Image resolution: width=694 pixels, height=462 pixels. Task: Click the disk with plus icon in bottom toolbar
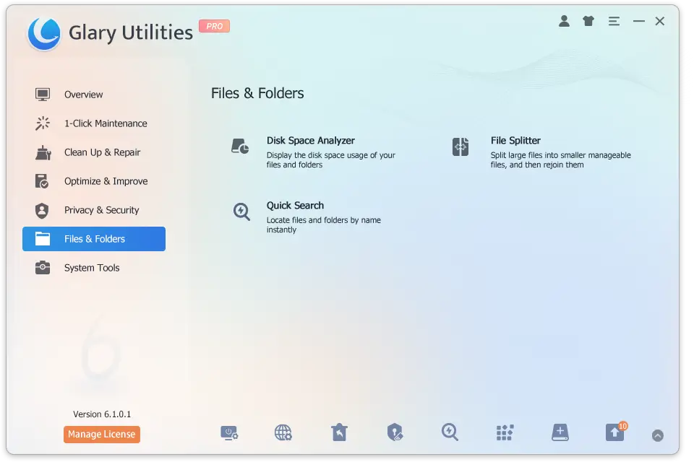560,432
